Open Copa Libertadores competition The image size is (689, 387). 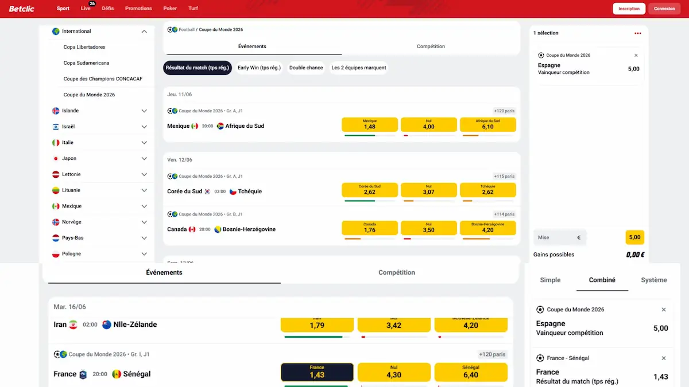tap(84, 47)
